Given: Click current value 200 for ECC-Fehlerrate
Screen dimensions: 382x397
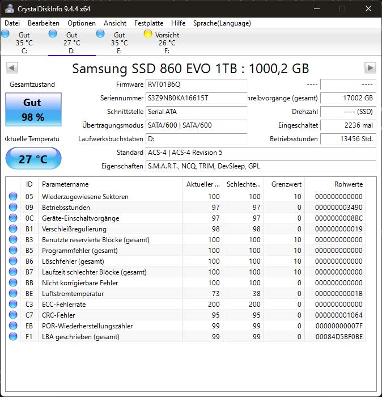Looking at the screenshot, I should click(x=214, y=305).
